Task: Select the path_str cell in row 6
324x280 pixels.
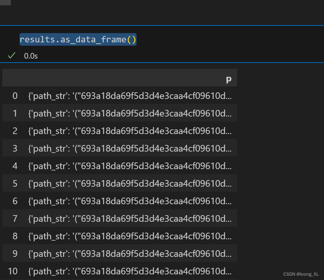Action: pos(130,201)
